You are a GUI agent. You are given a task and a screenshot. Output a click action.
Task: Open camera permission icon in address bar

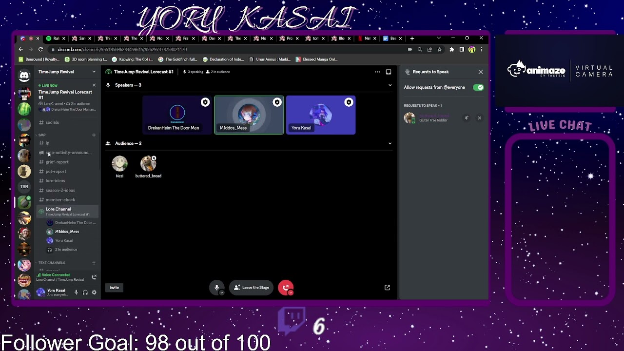tap(410, 49)
